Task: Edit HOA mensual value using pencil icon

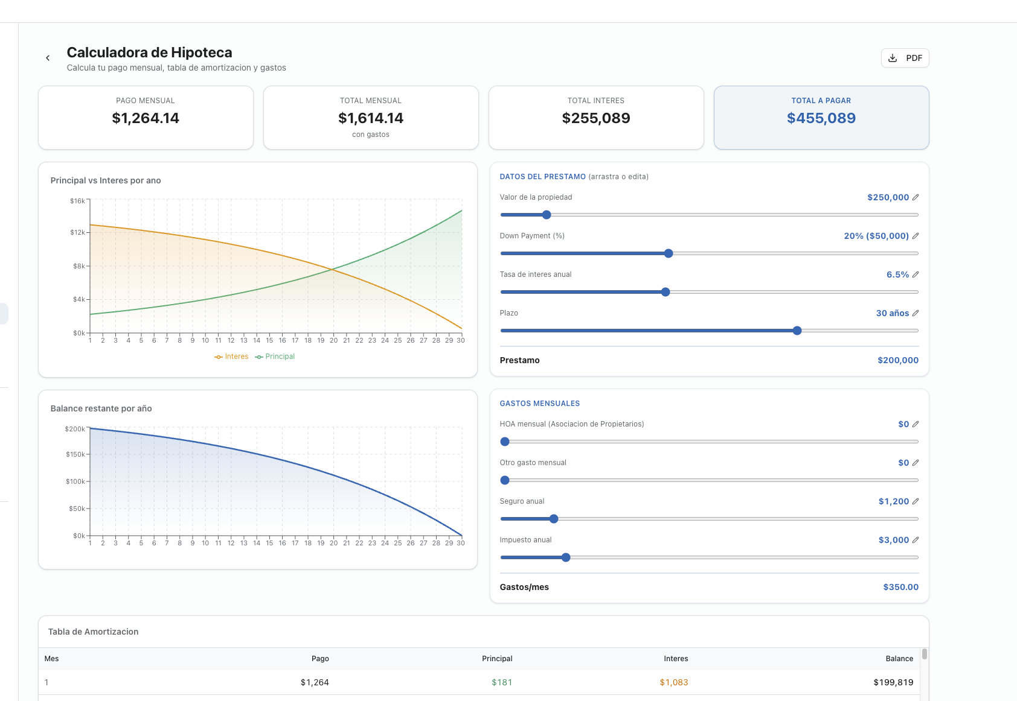Action: (x=916, y=424)
